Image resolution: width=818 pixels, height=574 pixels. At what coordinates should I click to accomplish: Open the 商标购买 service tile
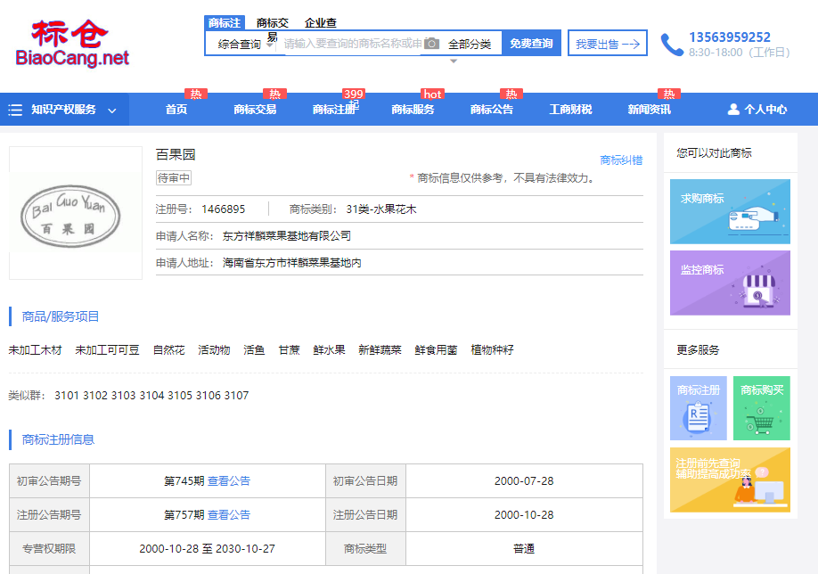coord(762,408)
